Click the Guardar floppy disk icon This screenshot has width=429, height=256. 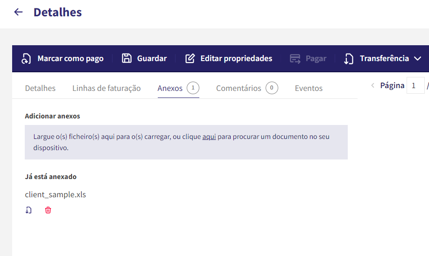coord(127,58)
